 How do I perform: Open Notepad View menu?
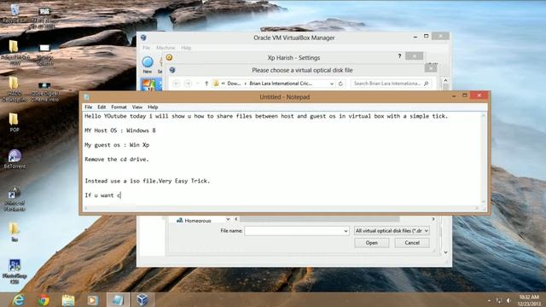point(136,107)
